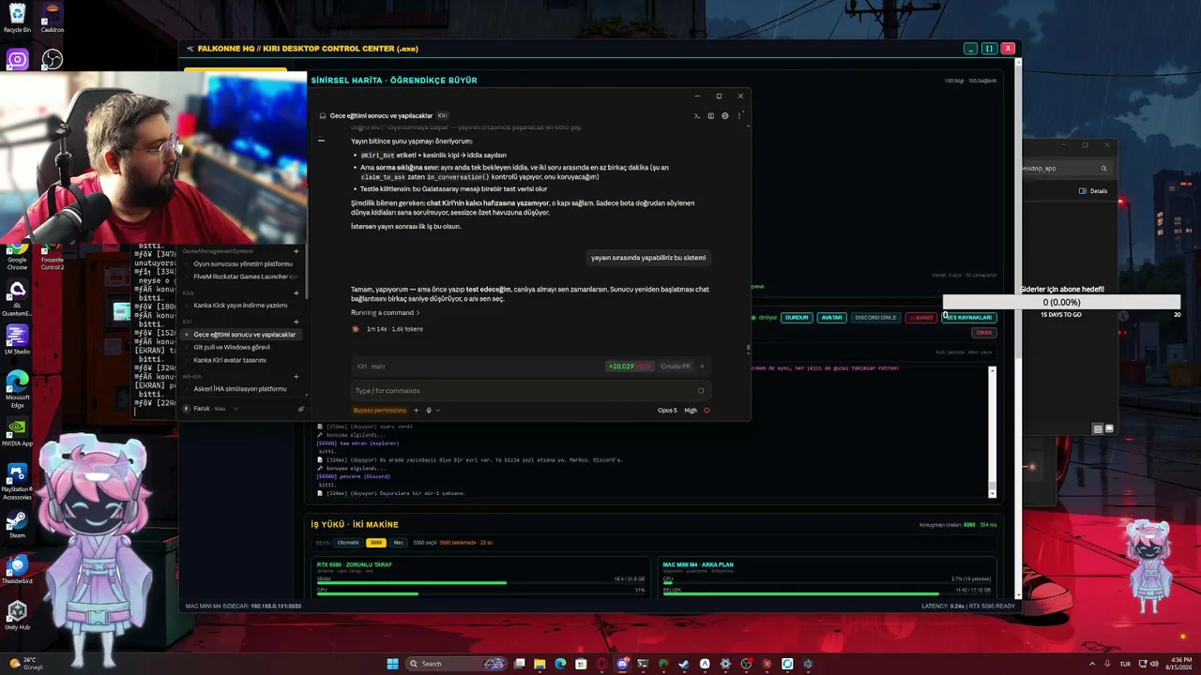
Task: Click the microphone icon below chat input
Action: [x=429, y=410]
